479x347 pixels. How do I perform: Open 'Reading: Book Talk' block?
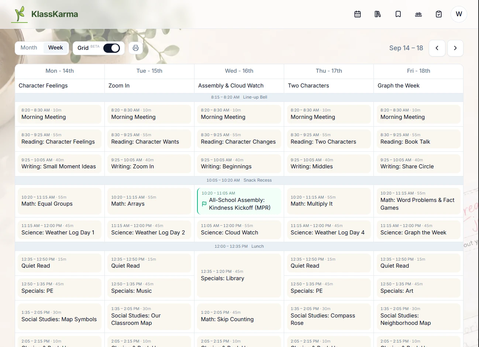pyautogui.click(x=418, y=139)
